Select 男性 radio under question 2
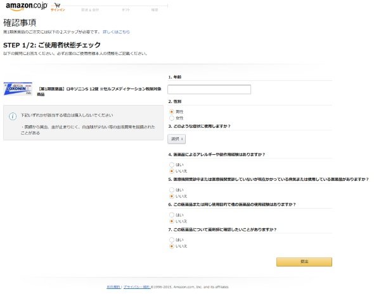374x294 pixels. [x=172, y=111]
